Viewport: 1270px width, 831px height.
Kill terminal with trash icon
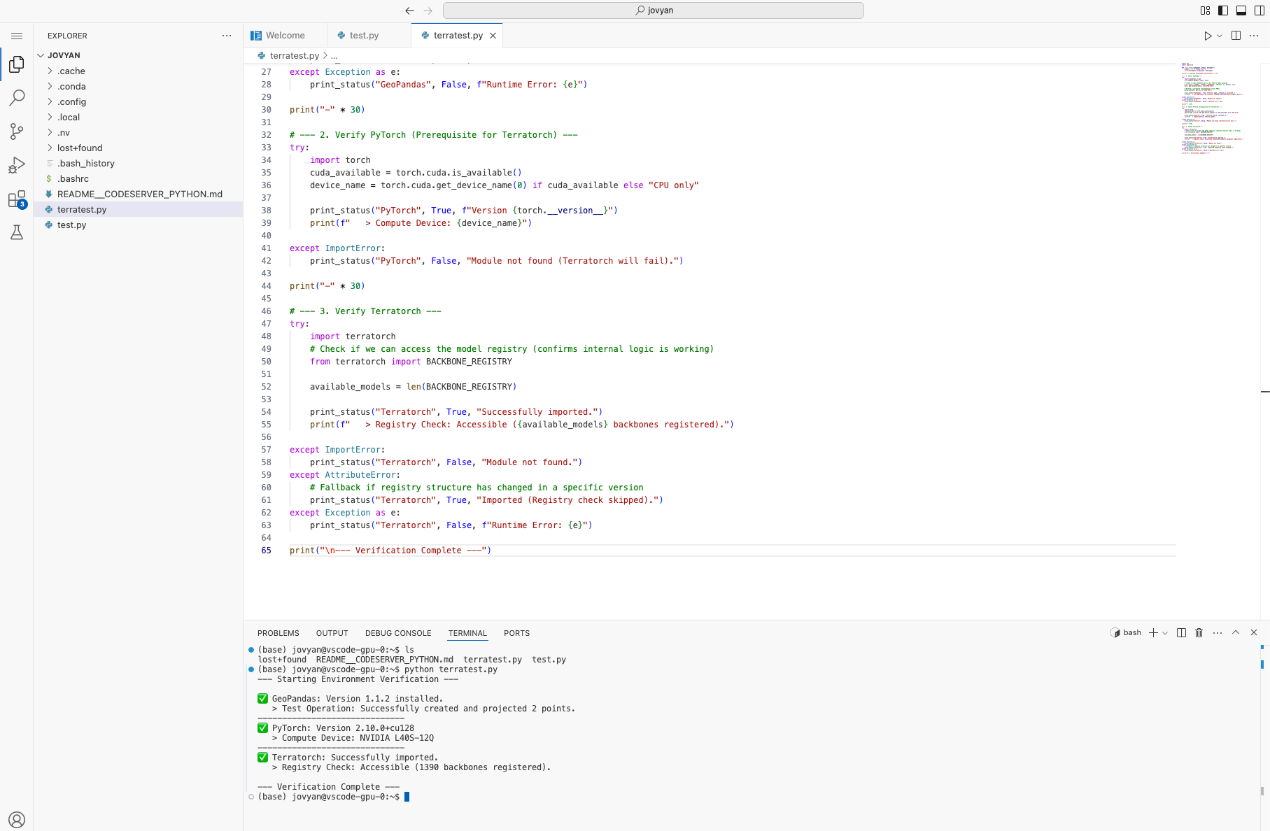[x=1199, y=632]
